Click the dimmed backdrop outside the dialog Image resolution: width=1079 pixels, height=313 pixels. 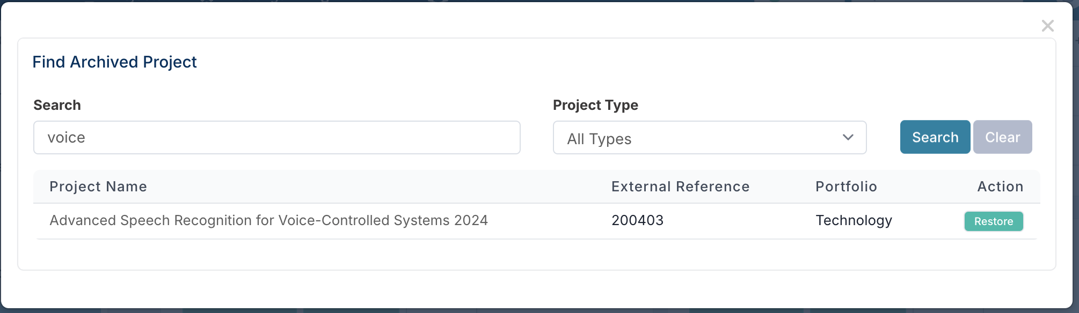point(1076,161)
